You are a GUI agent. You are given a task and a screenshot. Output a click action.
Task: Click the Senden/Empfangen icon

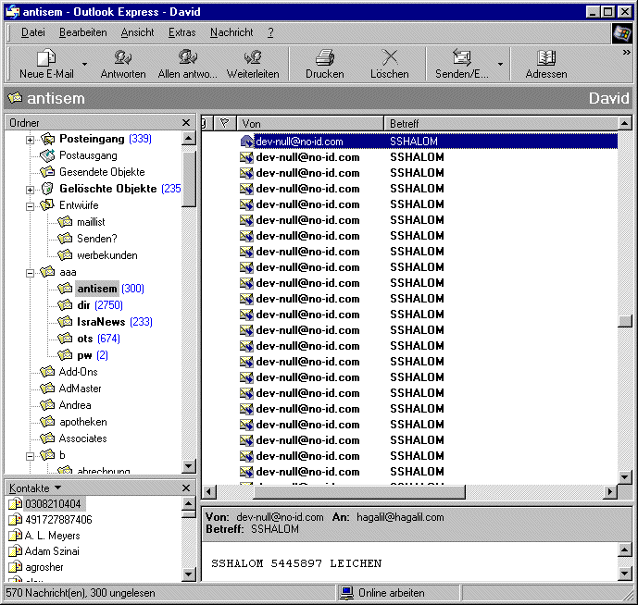(x=462, y=58)
